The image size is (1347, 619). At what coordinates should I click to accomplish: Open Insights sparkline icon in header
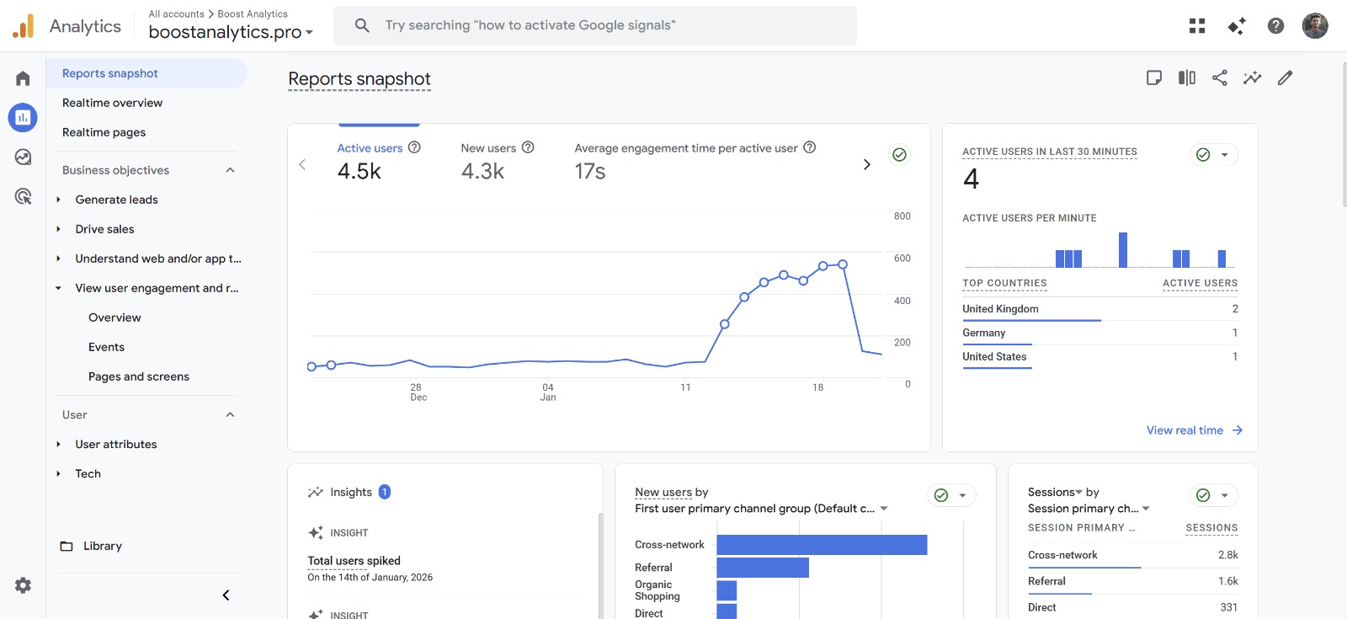pyautogui.click(x=1252, y=78)
